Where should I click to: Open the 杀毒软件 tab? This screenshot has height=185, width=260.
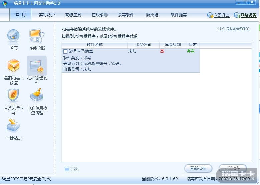pos(126,15)
